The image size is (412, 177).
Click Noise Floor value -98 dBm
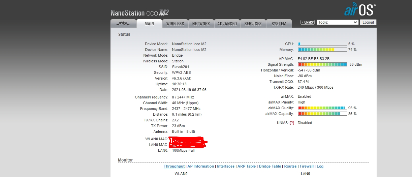pyautogui.click(x=305, y=76)
